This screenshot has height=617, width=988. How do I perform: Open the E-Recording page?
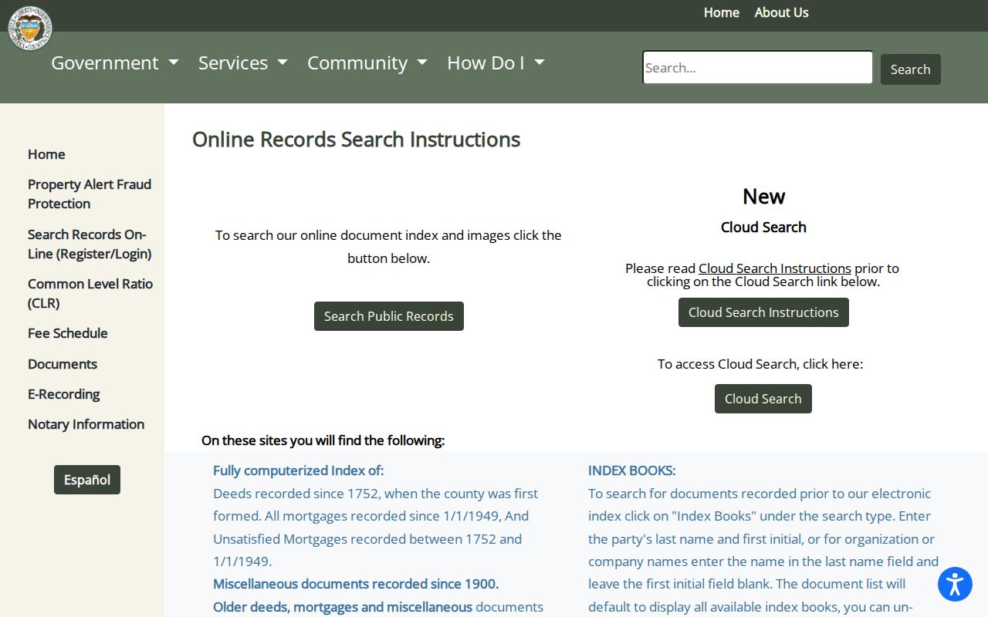click(x=64, y=394)
